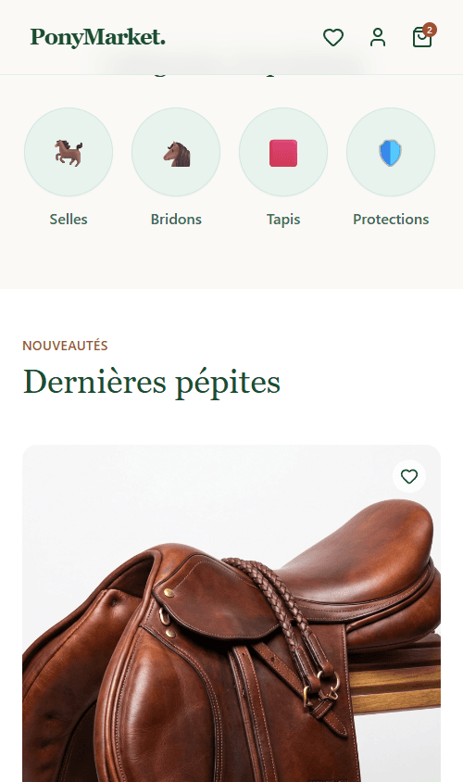
Task: Select the Selles galloping horse icon
Action: point(69,152)
